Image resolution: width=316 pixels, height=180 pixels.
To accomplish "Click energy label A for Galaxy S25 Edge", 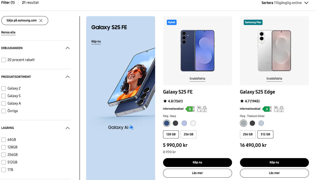I will point(267,109).
